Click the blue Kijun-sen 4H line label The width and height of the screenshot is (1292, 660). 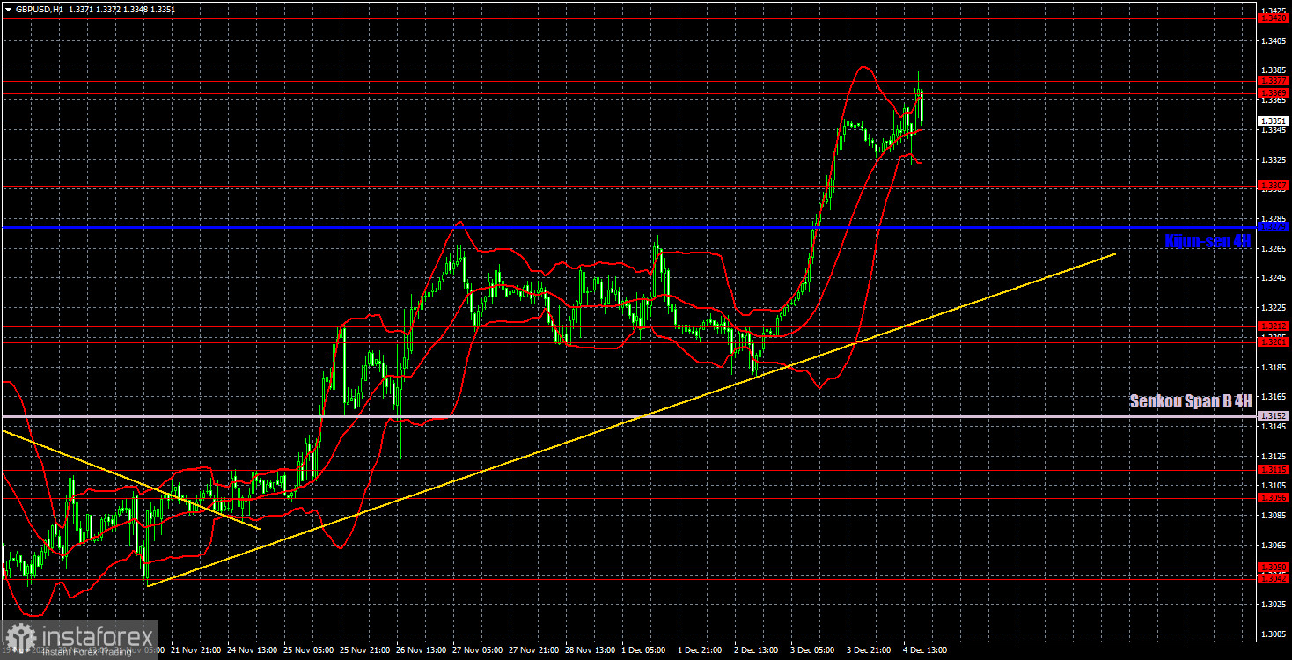click(x=1206, y=241)
